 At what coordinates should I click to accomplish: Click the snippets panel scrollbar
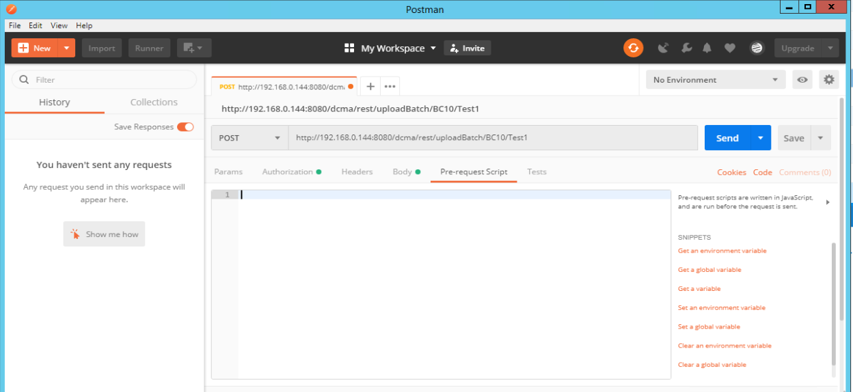(x=833, y=303)
